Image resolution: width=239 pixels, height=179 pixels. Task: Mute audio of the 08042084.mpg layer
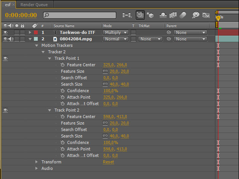(11, 39)
